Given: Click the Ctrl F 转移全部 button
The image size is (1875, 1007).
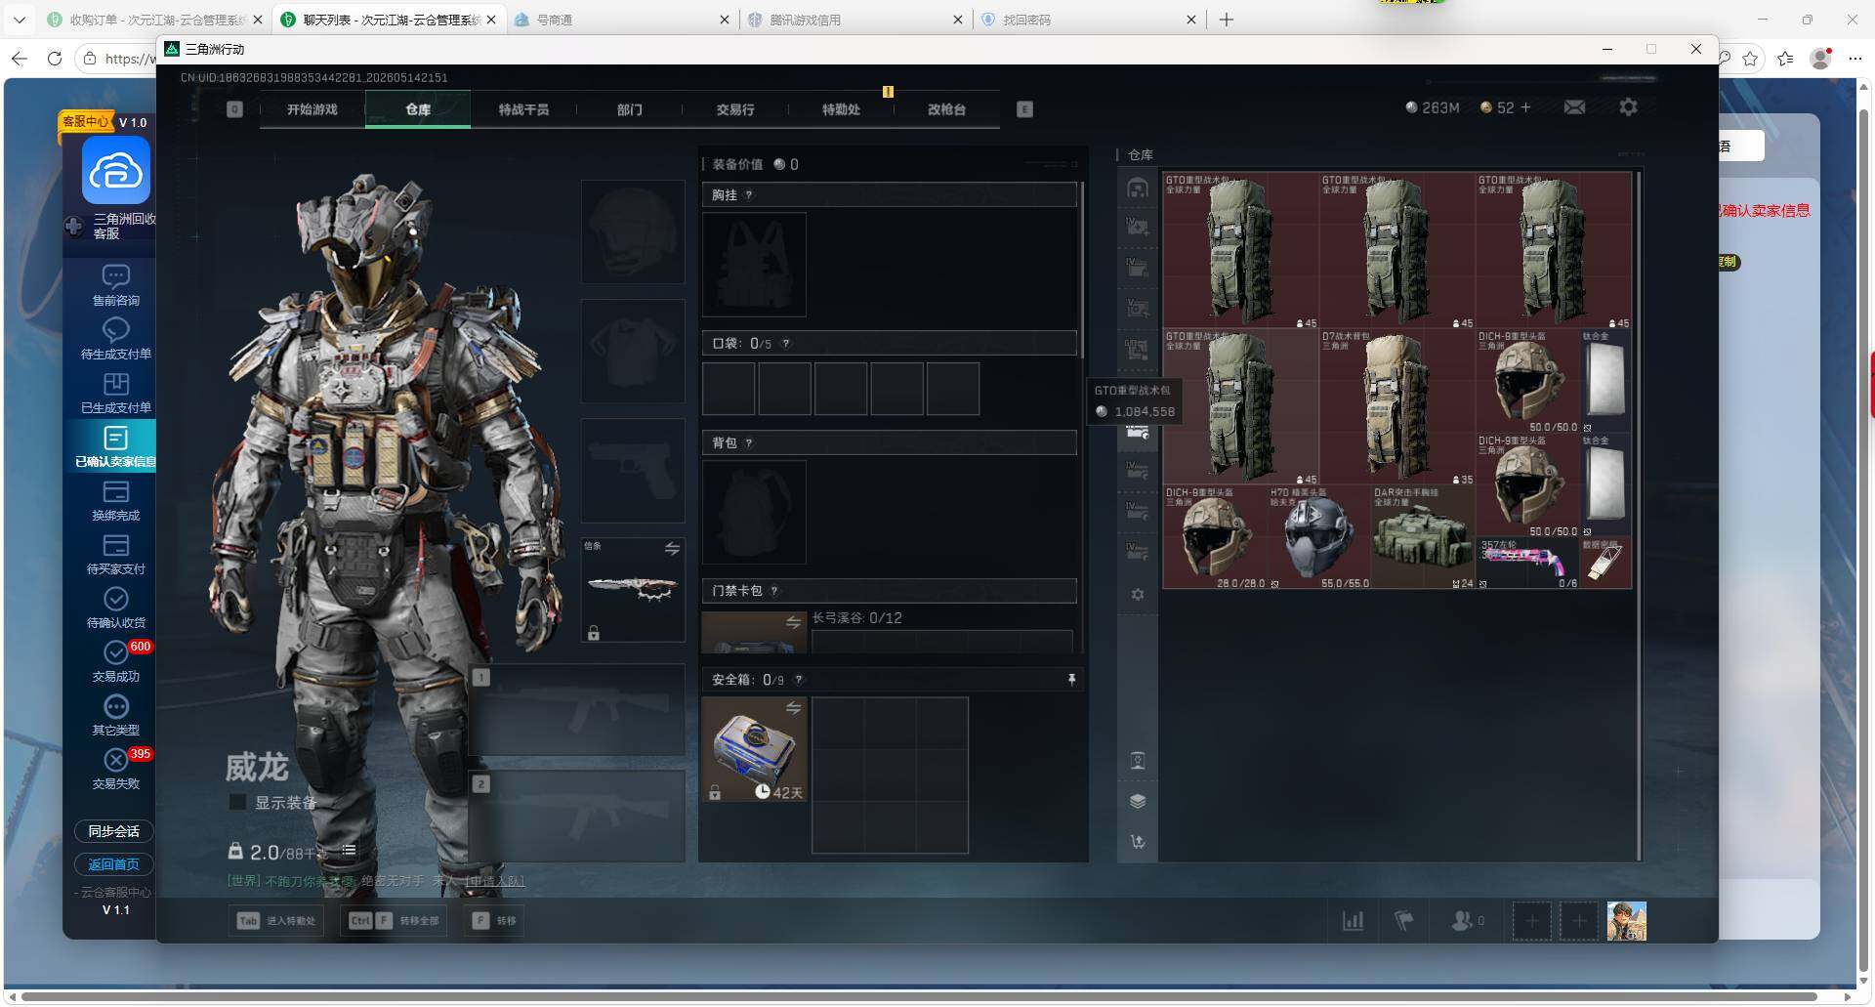Looking at the screenshot, I should point(395,920).
